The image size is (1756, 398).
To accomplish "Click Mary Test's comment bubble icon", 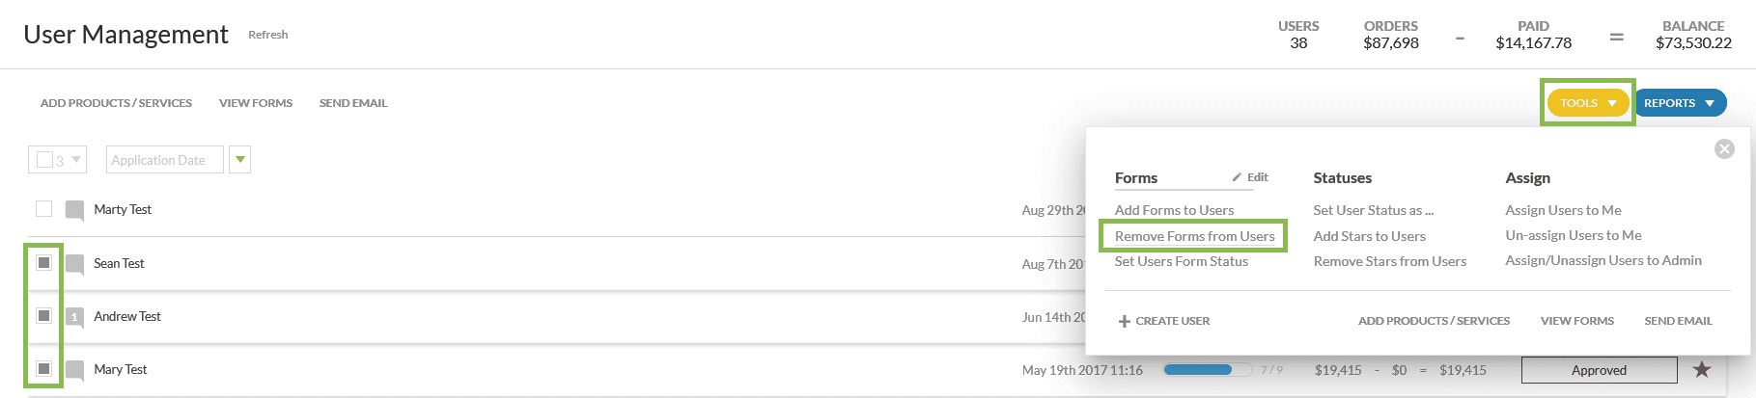I will click(x=74, y=370).
